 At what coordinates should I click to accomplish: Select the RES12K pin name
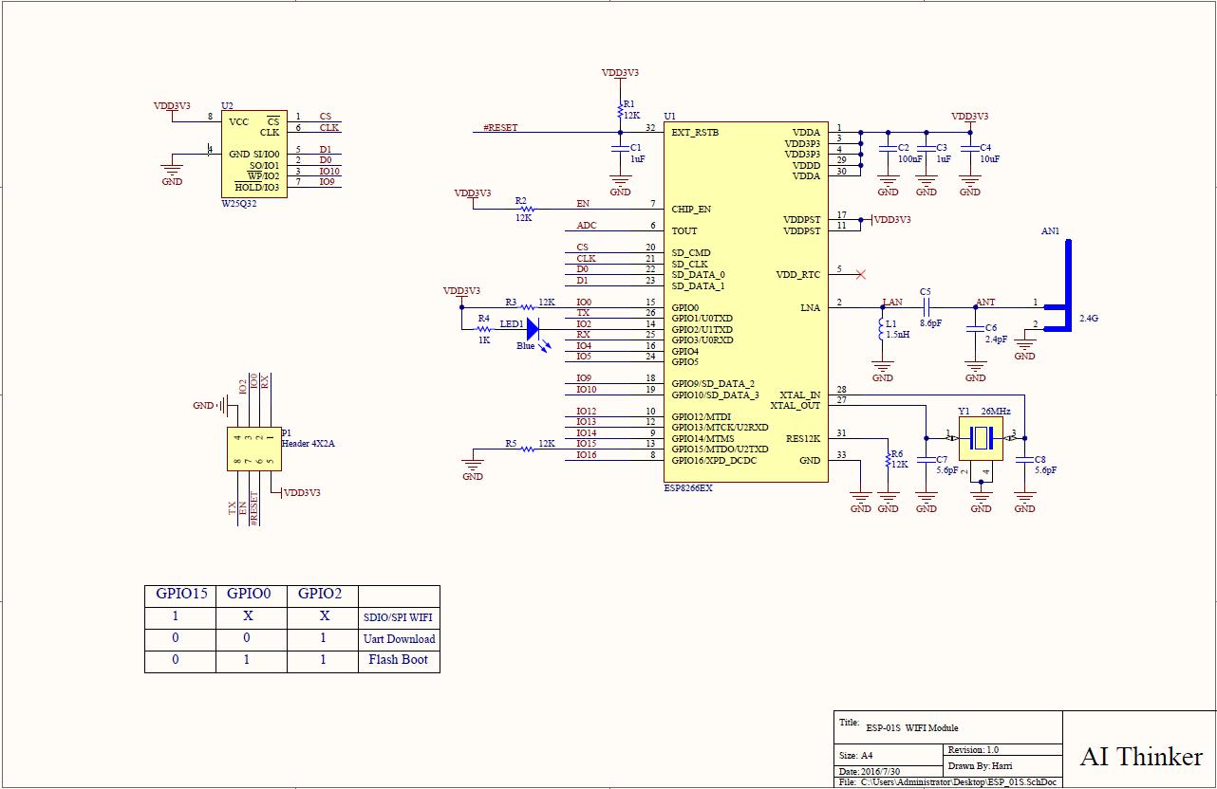[x=803, y=439]
